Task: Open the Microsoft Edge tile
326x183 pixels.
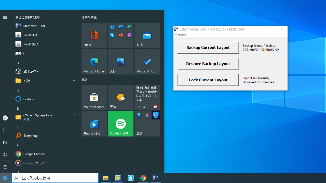Action: click(x=94, y=62)
